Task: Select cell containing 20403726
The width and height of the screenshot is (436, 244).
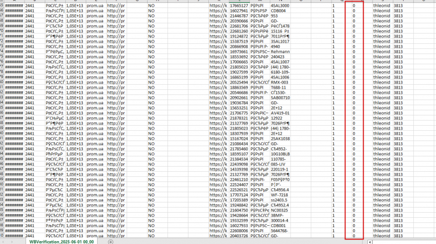Action: (x=239, y=235)
